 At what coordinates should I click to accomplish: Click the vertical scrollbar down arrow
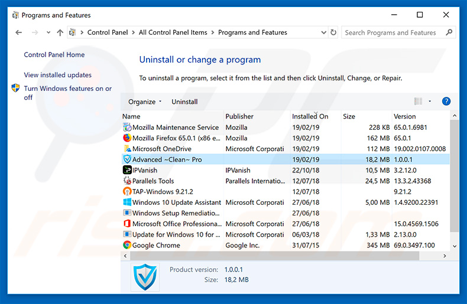point(455,246)
